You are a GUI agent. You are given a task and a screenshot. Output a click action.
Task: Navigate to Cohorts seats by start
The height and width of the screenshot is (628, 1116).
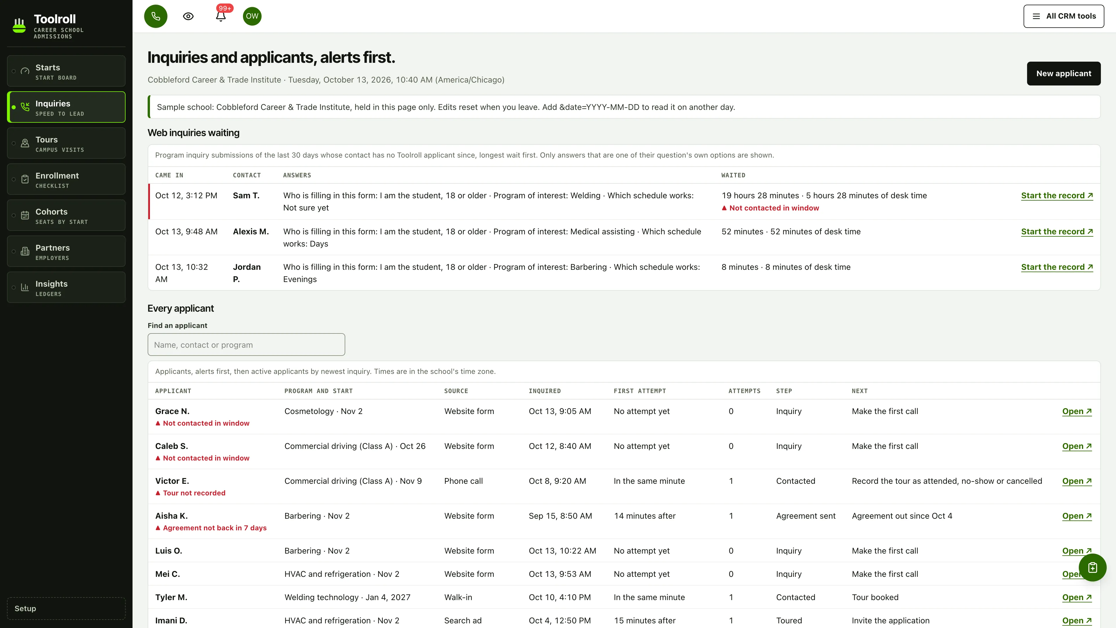66,215
